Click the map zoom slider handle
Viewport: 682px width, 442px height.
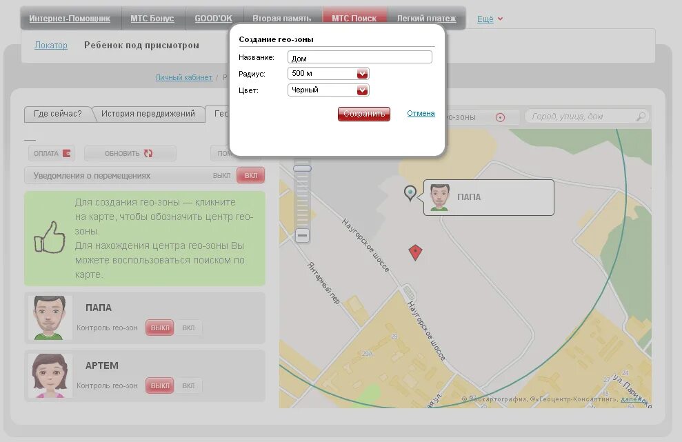point(302,168)
